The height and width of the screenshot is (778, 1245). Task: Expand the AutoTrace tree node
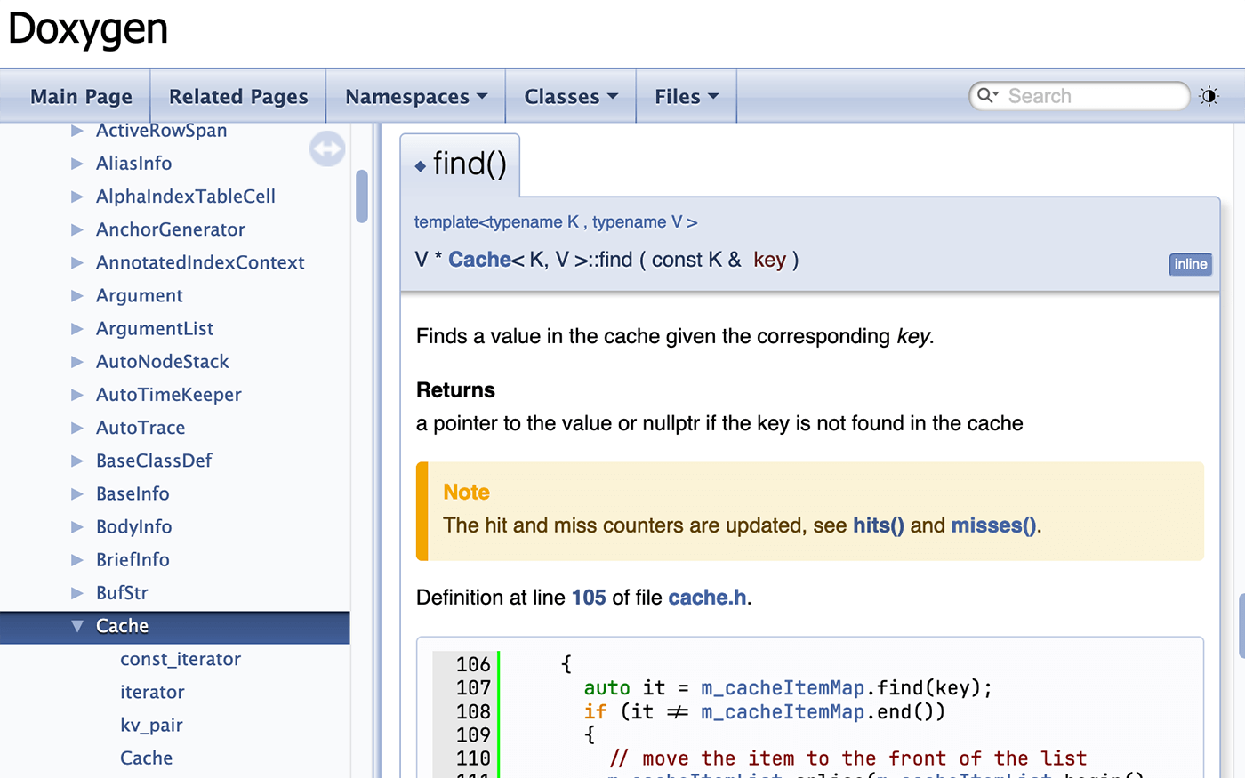click(77, 428)
